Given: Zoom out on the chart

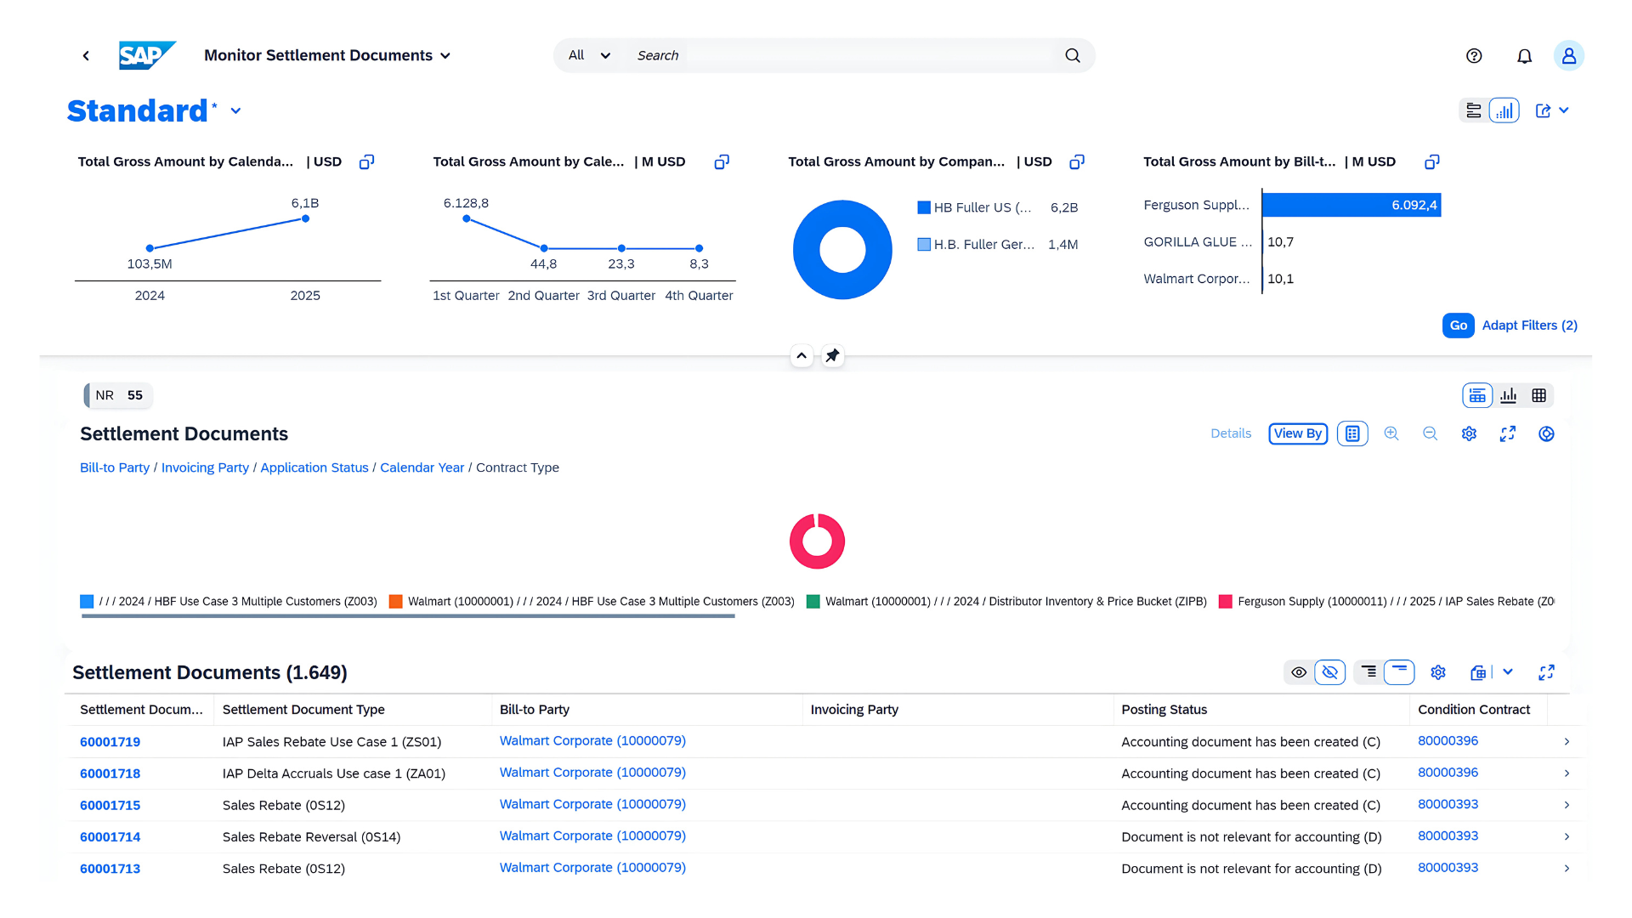Looking at the screenshot, I should pos(1431,433).
